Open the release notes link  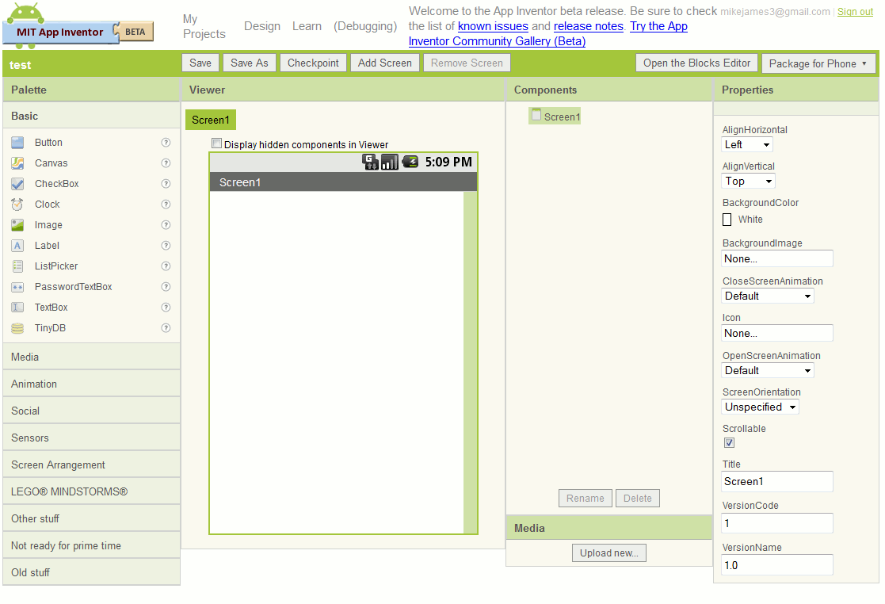pyautogui.click(x=588, y=26)
